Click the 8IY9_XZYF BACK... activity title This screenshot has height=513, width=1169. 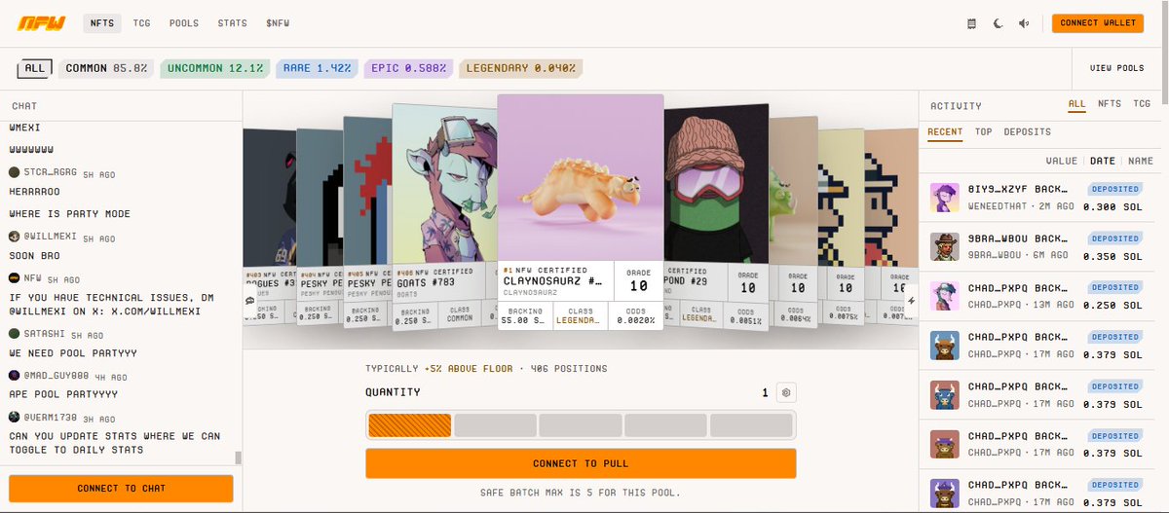(1016, 189)
